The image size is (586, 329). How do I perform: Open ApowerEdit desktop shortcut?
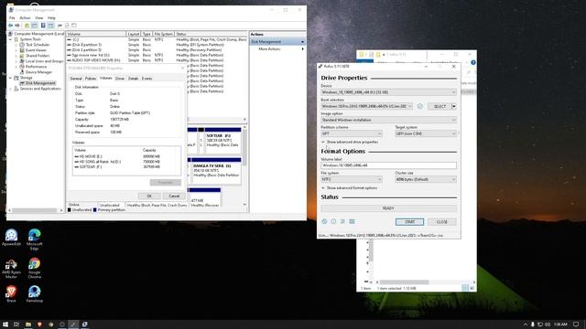[x=11, y=238]
